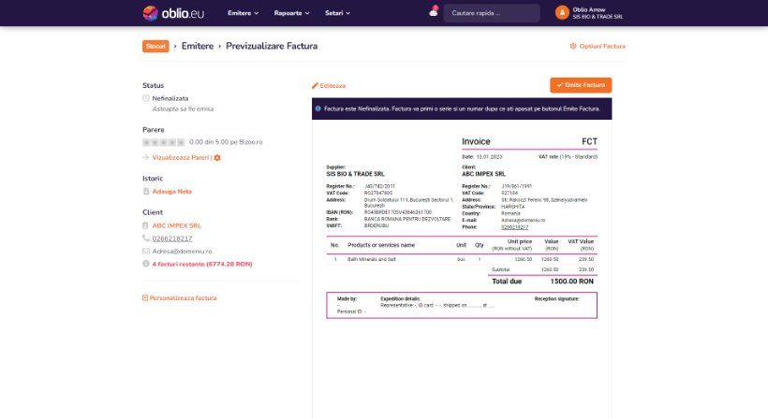
Task: Focus the Cautare rapida search field
Action: [x=491, y=13]
